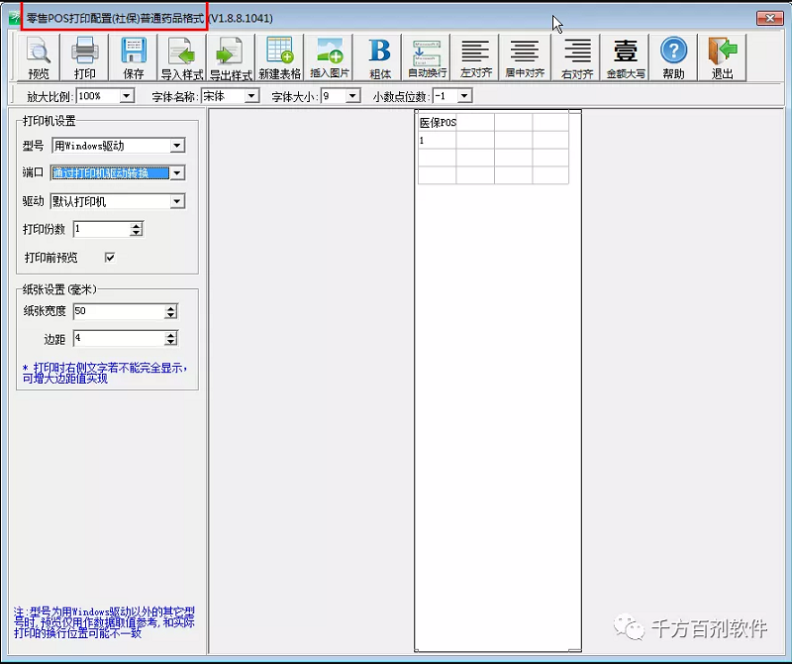Align text right with 右对齐

(576, 57)
